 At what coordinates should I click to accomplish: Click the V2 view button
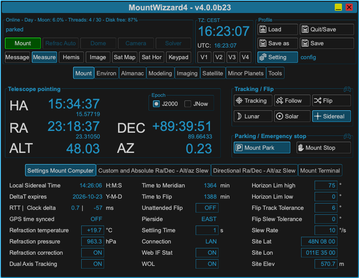219,57
